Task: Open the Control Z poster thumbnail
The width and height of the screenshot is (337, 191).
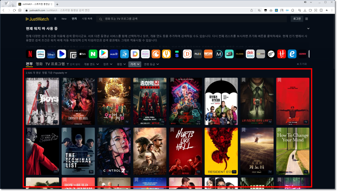Action: coord(114,151)
